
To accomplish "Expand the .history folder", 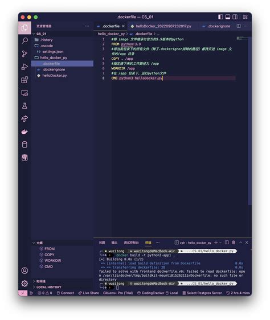I will pyautogui.click(x=62, y=40).
